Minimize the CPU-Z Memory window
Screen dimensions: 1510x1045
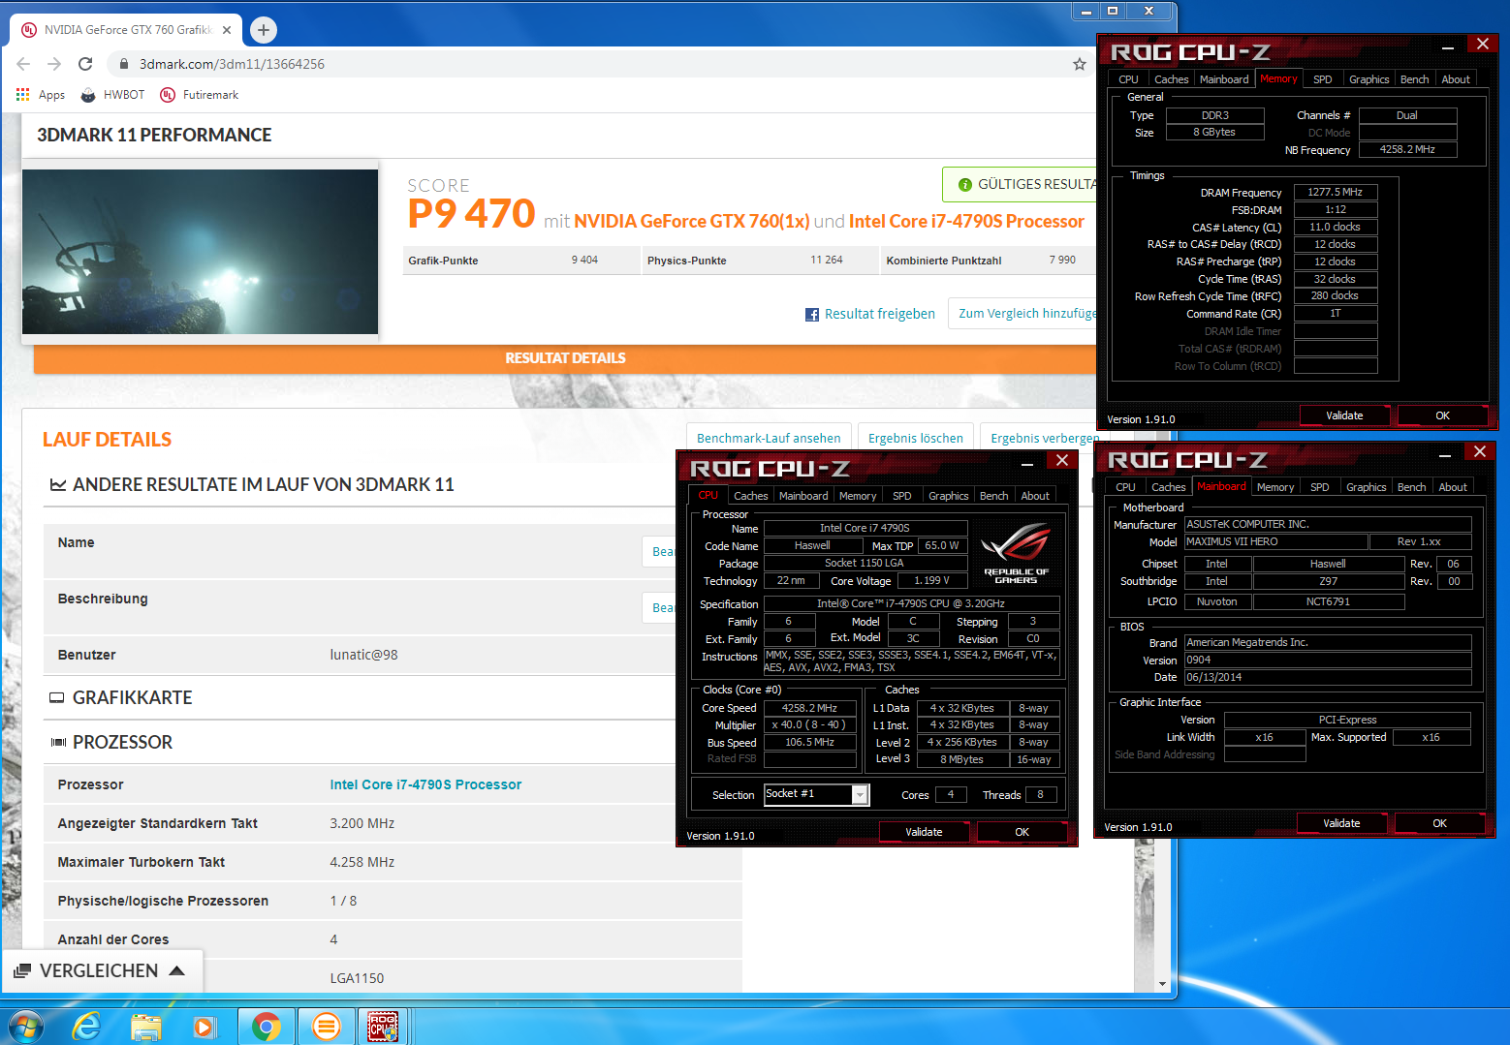(1447, 46)
